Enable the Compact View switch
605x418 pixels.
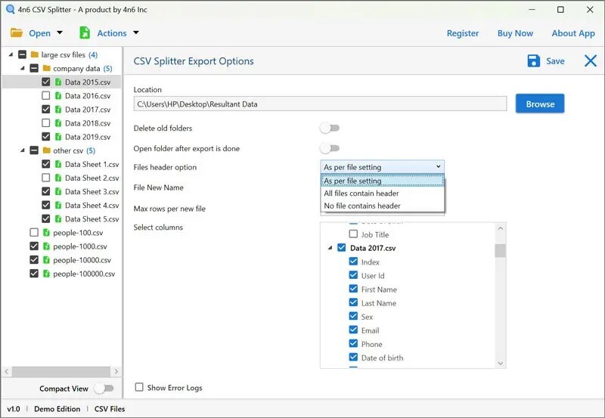coord(104,389)
